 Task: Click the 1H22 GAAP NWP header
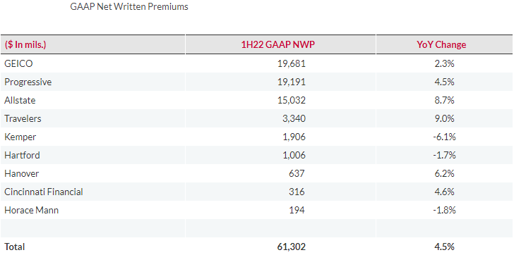[x=278, y=44]
